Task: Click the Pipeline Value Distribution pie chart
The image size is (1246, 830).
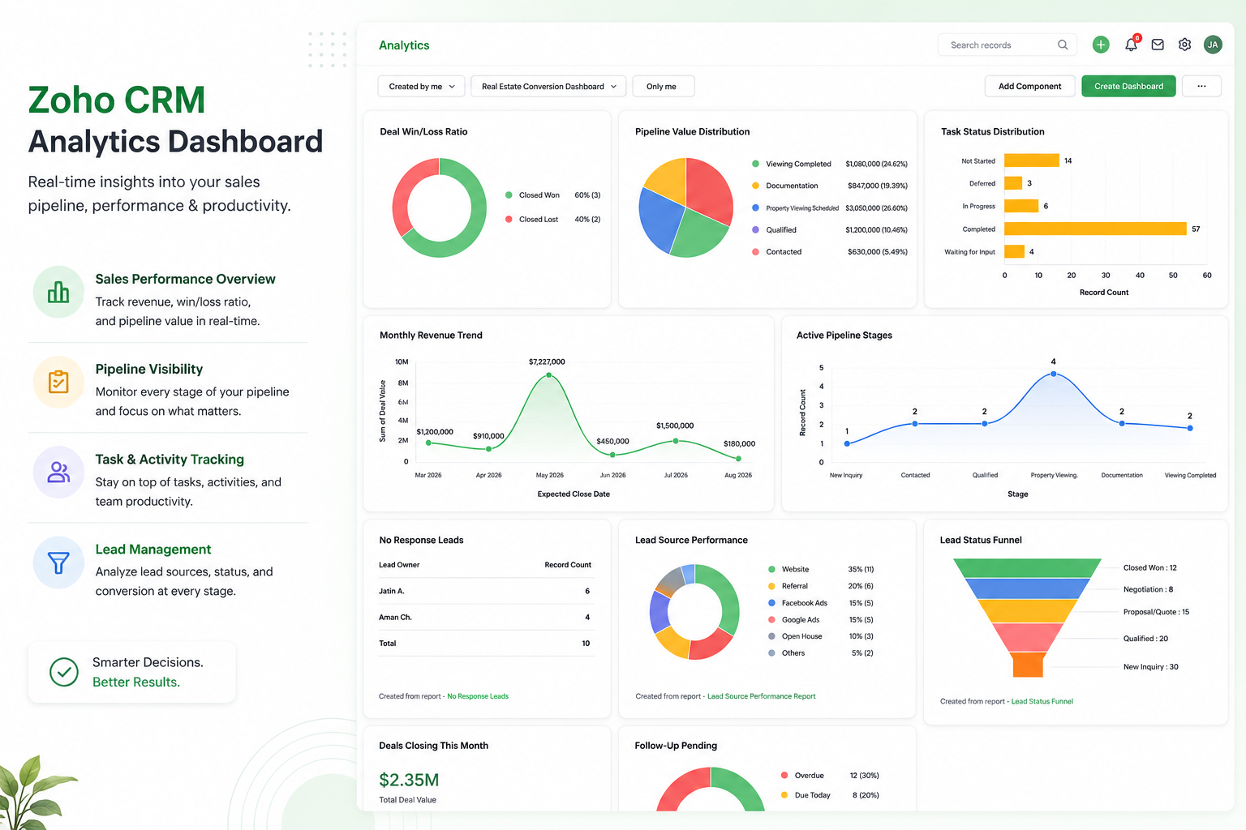Action: 685,207
